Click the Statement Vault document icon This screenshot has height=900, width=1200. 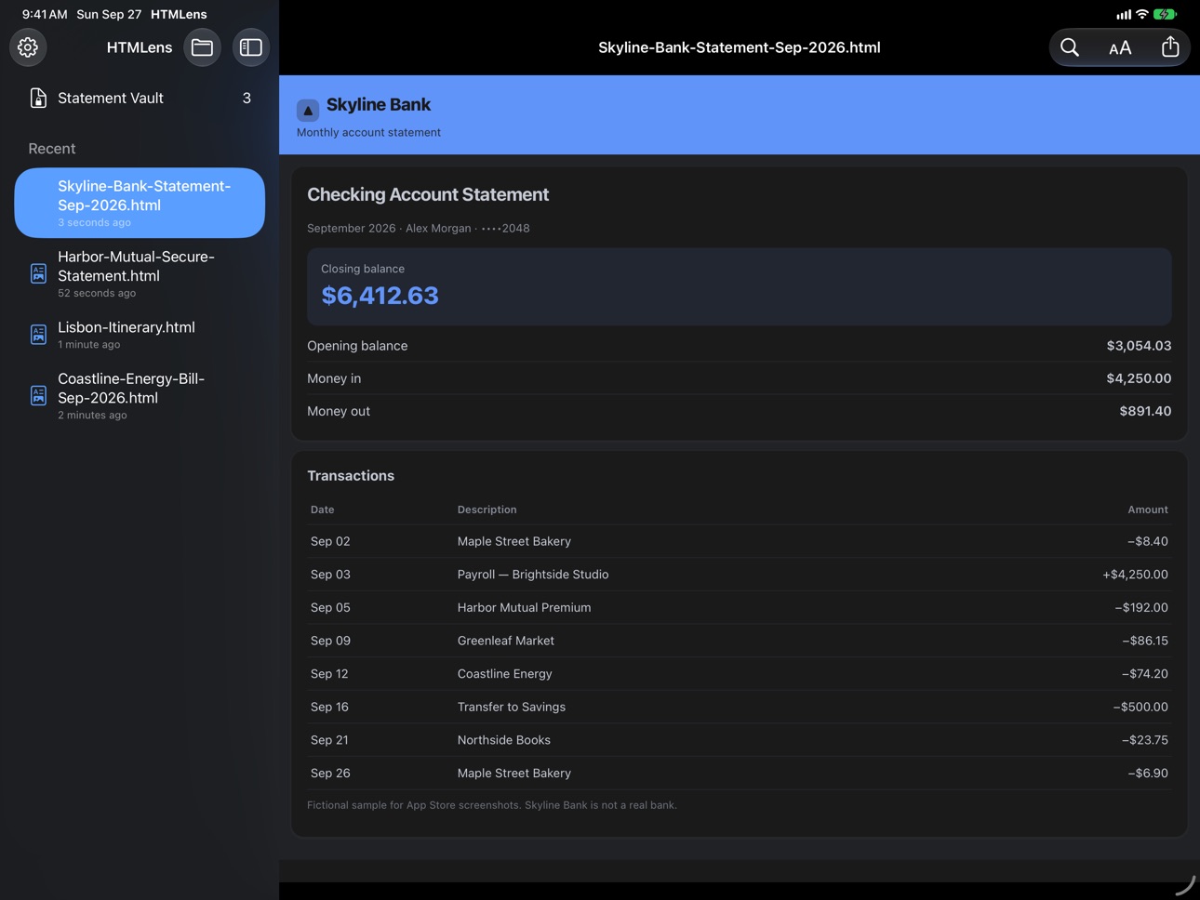38,98
